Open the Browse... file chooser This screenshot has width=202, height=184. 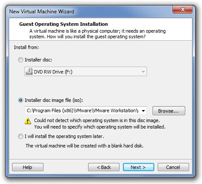(169, 111)
